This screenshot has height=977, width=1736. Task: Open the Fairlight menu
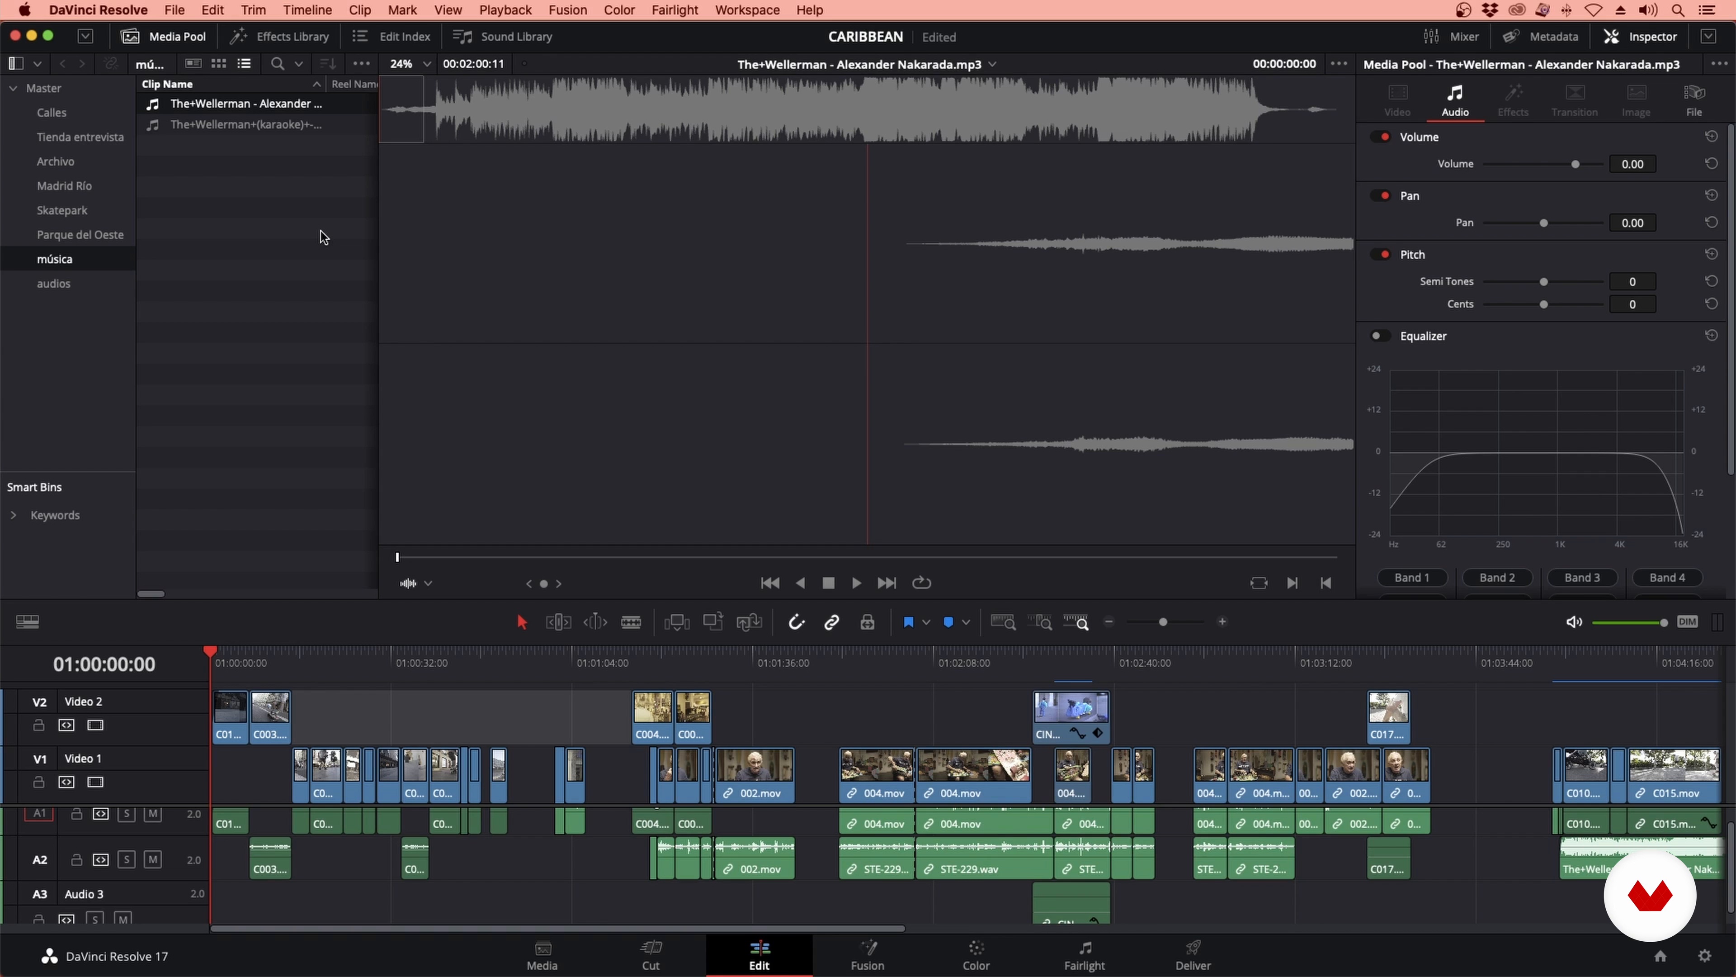tap(674, 10)
